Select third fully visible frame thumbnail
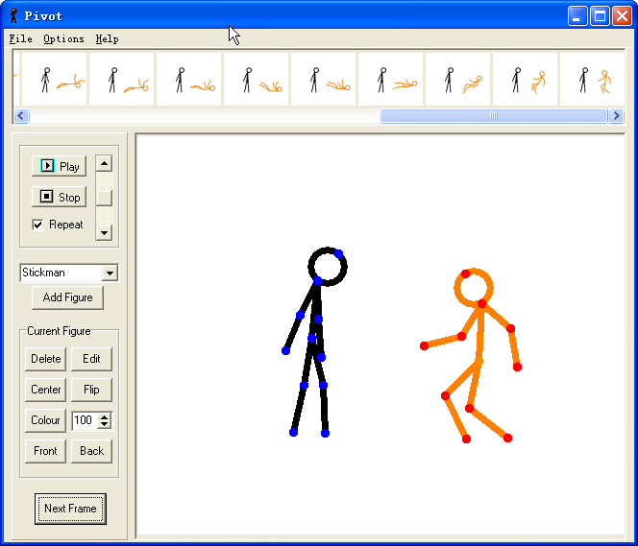Screen dimensions: 638x546 [188, 79]
